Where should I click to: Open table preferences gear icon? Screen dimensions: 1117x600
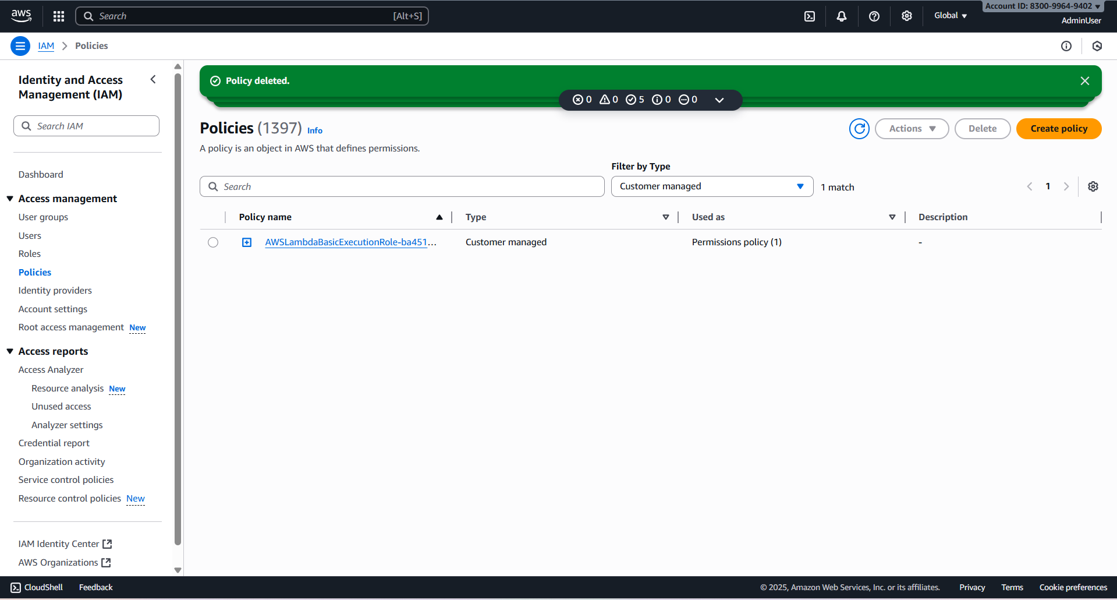pos(1093,186)
